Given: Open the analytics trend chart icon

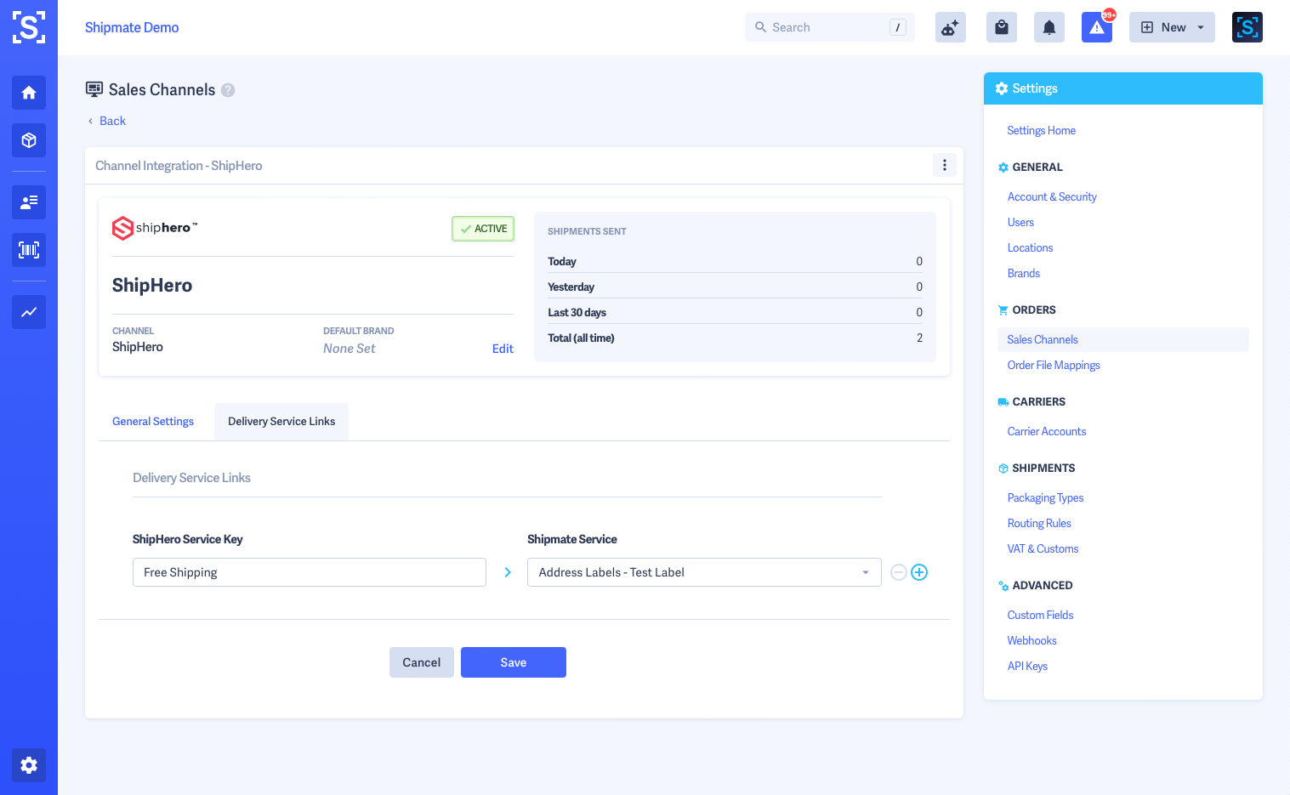Looking at the screenshot, I should click(29, 312).
